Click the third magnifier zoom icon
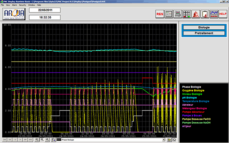Image resolution: width=229 pixels, height=143 pixels. click(x=47, y=140)
